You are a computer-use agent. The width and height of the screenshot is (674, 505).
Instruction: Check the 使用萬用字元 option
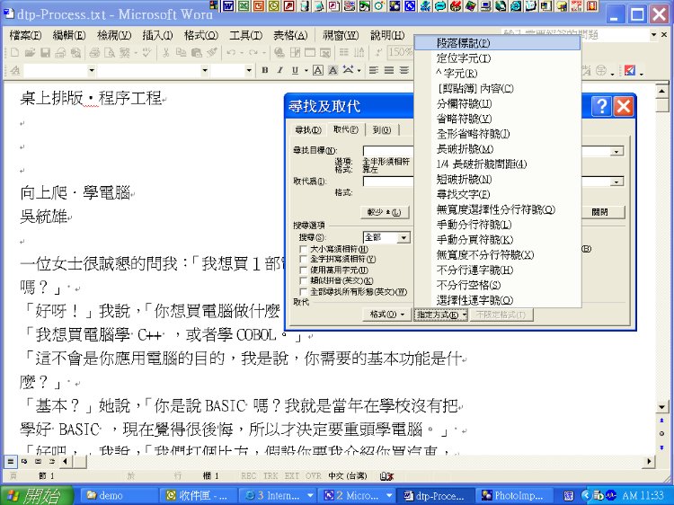tap(303, 270)
